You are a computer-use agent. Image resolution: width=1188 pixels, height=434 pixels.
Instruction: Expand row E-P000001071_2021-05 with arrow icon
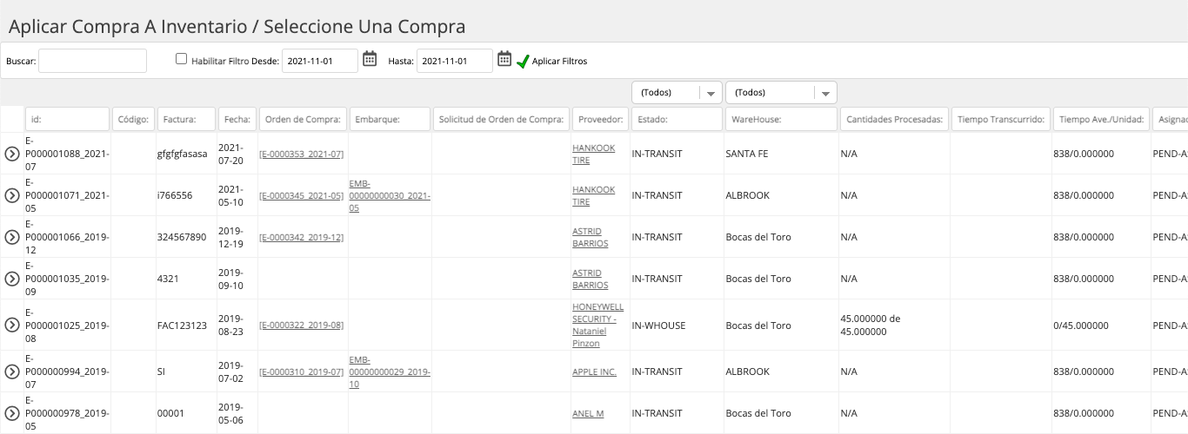[x=12, y=195]
